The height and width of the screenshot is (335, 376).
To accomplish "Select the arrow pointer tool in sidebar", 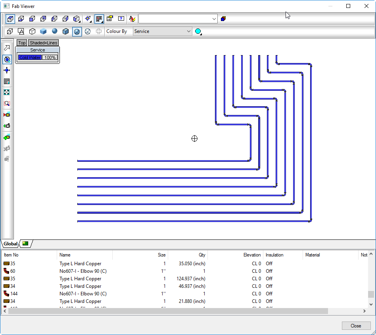I will (7, 48).
